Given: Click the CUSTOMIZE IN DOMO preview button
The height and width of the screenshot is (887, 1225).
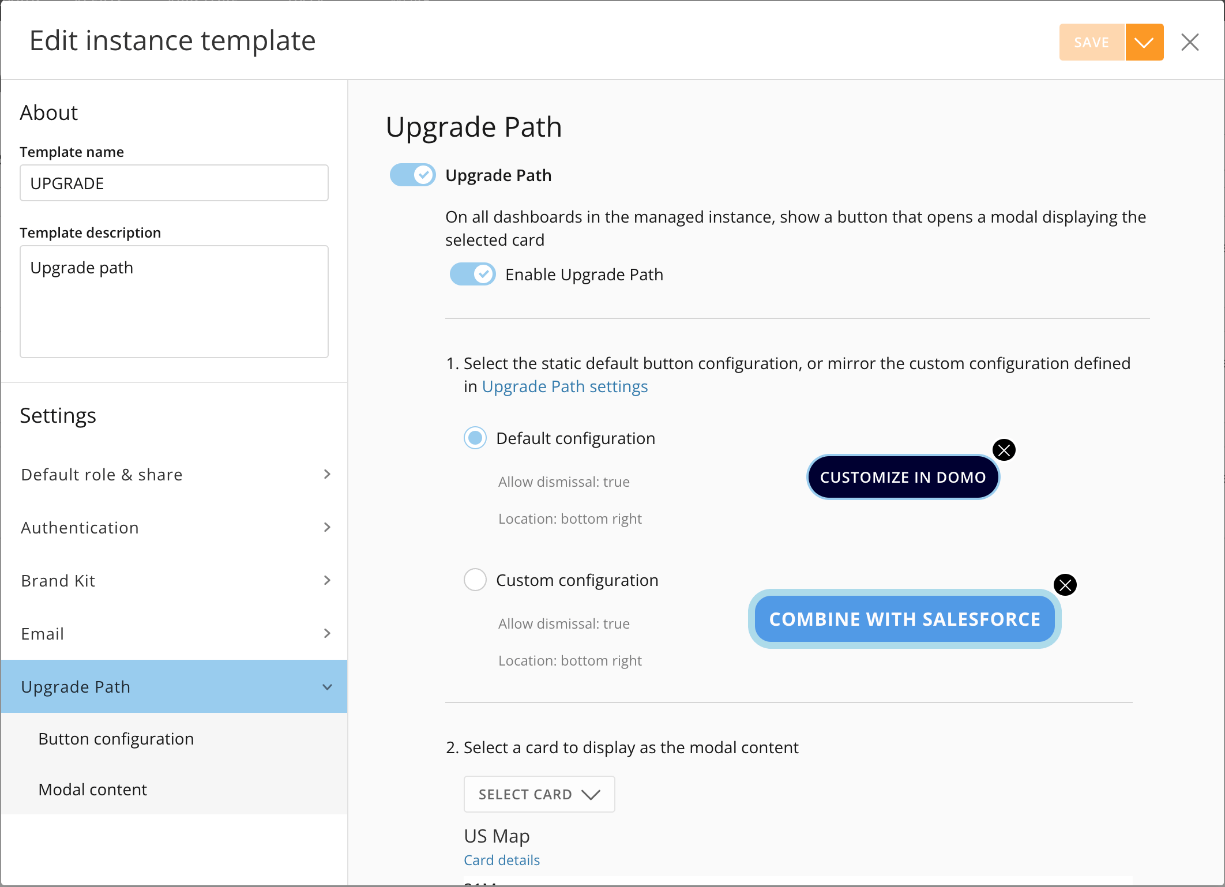Looking at the screenshot, I should 903,477.
